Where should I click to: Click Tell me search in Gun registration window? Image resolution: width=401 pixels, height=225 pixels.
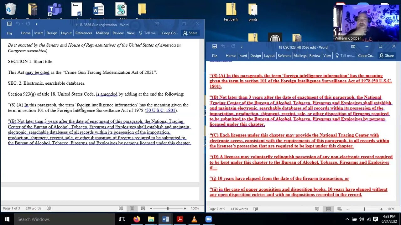[148, 33]
